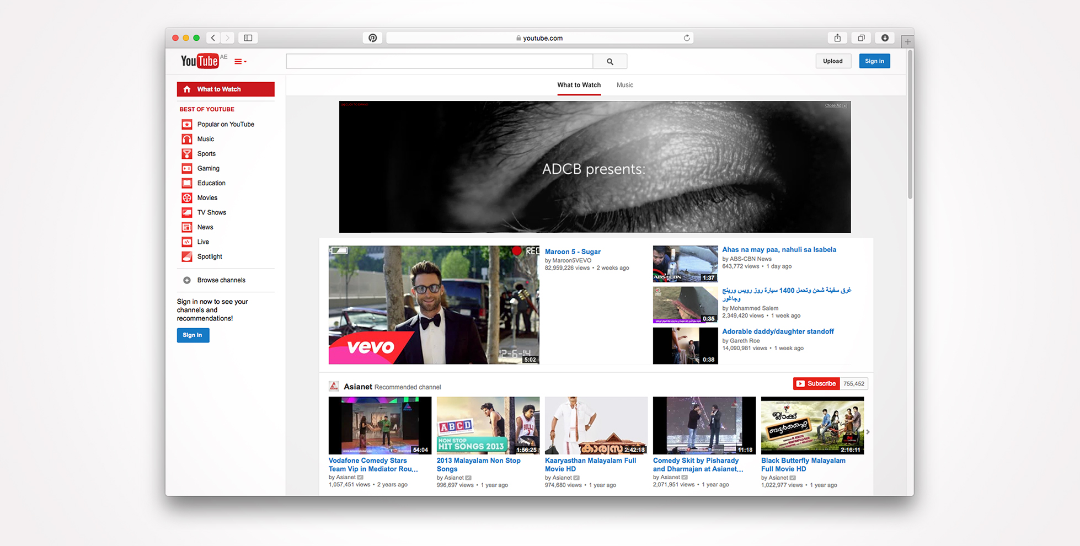Open the Gaming sidebar icon
Image resolution: width=1080 pixels, height=546 pixels.
187,169
